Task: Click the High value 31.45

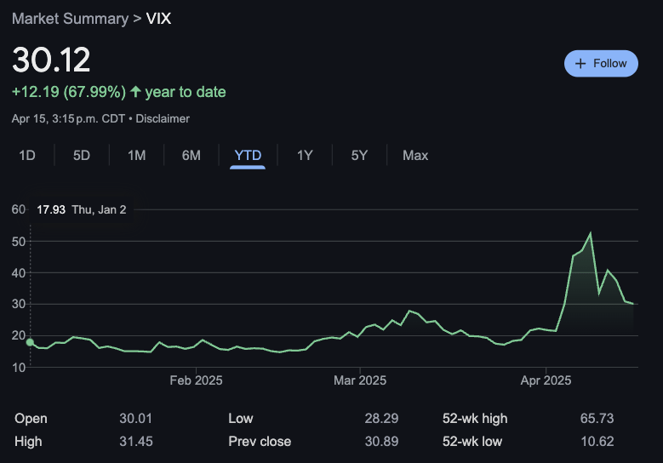Action: [136, 442]
